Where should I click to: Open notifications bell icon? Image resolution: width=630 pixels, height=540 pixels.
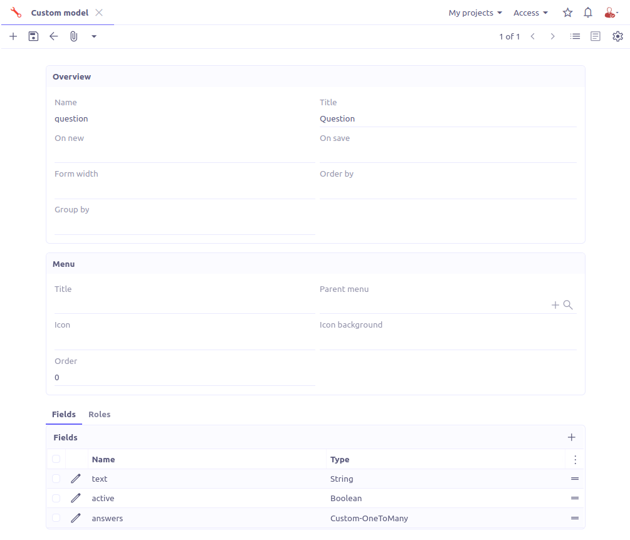(x=588, y=13)
